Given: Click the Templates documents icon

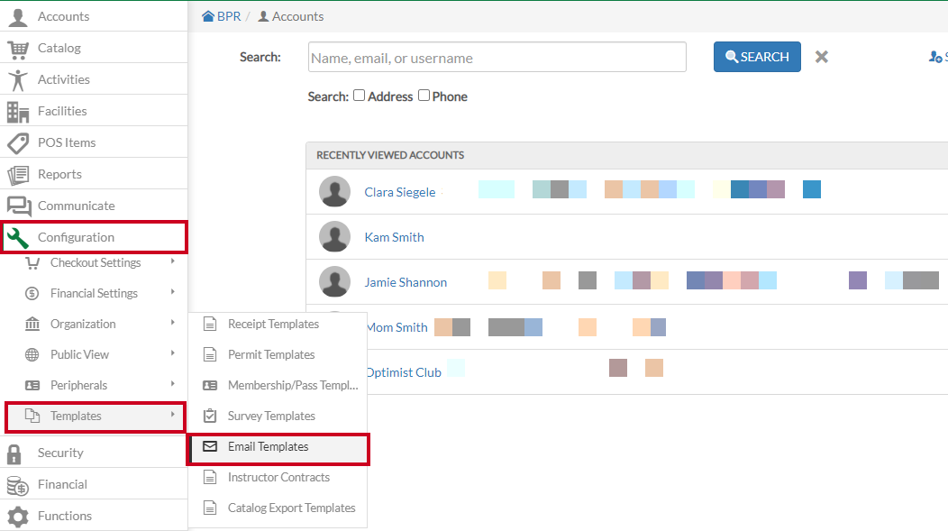Looking at the screenshot, I should (x=32, y=417).
